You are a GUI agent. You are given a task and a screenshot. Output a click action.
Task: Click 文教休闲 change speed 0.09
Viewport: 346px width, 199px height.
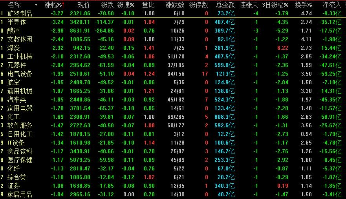coord(129,40)
